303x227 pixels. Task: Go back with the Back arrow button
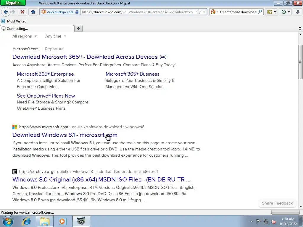pyautogui.click(x=6, y=12)
